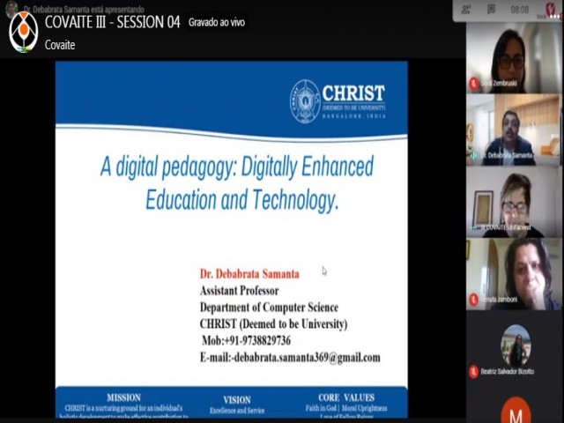Click the Covaite channel logo
This screenshot has width=564, height=423.
pyautogui.click(x=24, y=32)
